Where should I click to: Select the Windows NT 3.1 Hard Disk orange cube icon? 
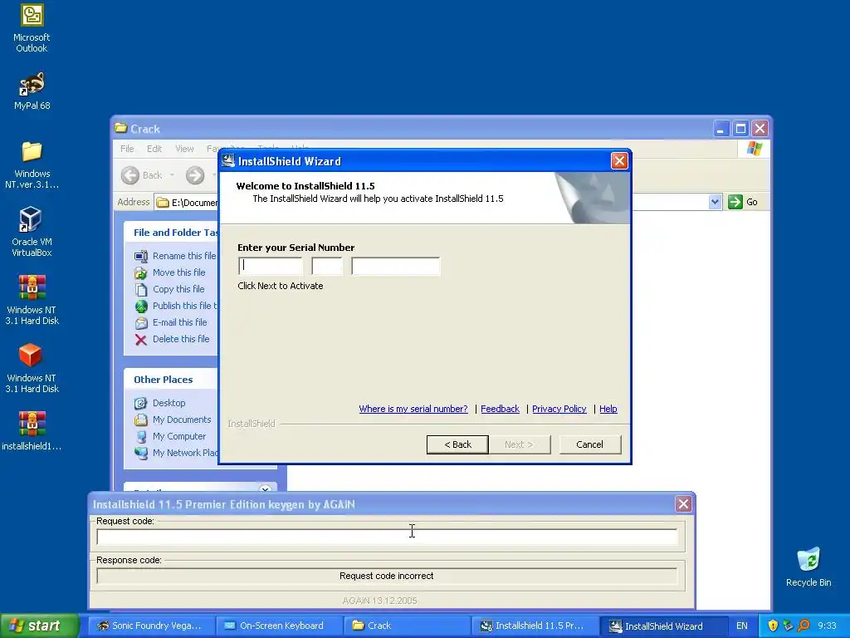tap(32, 368)
